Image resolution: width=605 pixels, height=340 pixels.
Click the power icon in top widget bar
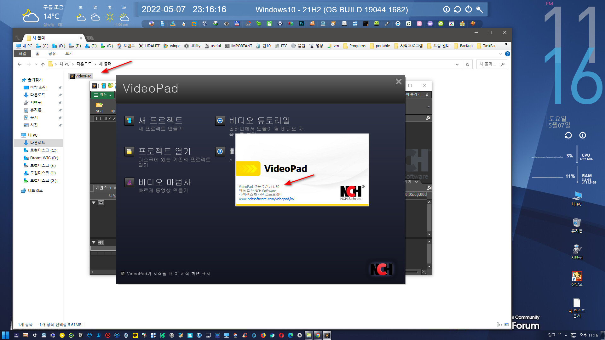coord(469,9)
